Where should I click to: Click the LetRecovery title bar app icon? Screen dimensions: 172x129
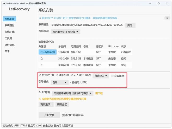[4, 3]
